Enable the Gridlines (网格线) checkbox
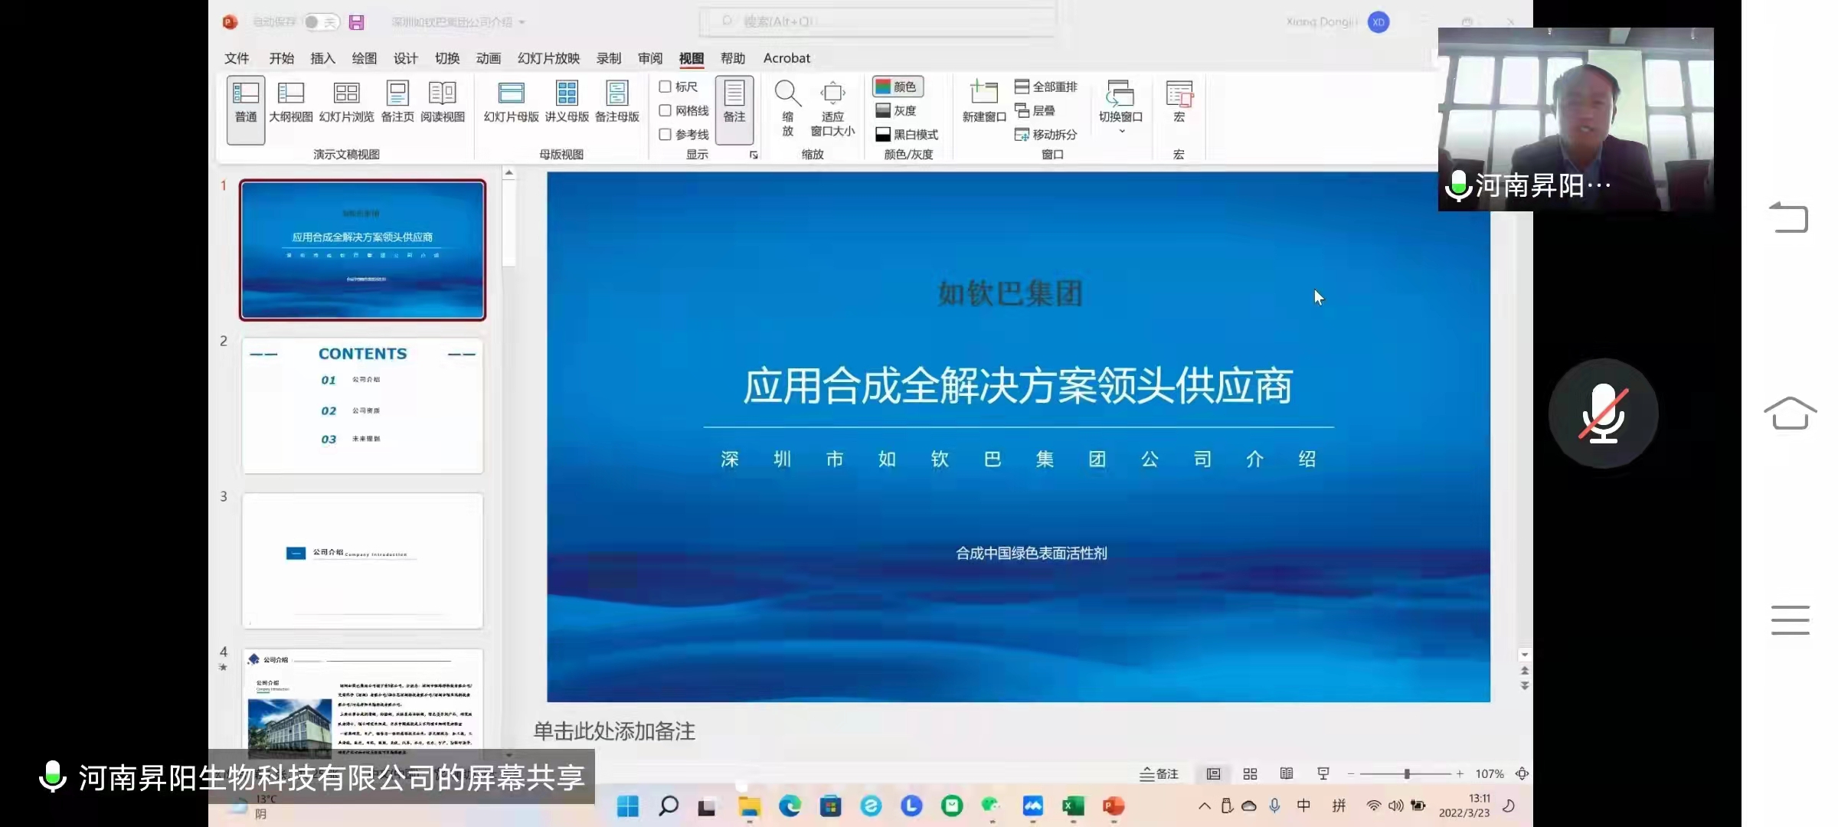This screenshot has height=827, width=1838. point(666,110)
